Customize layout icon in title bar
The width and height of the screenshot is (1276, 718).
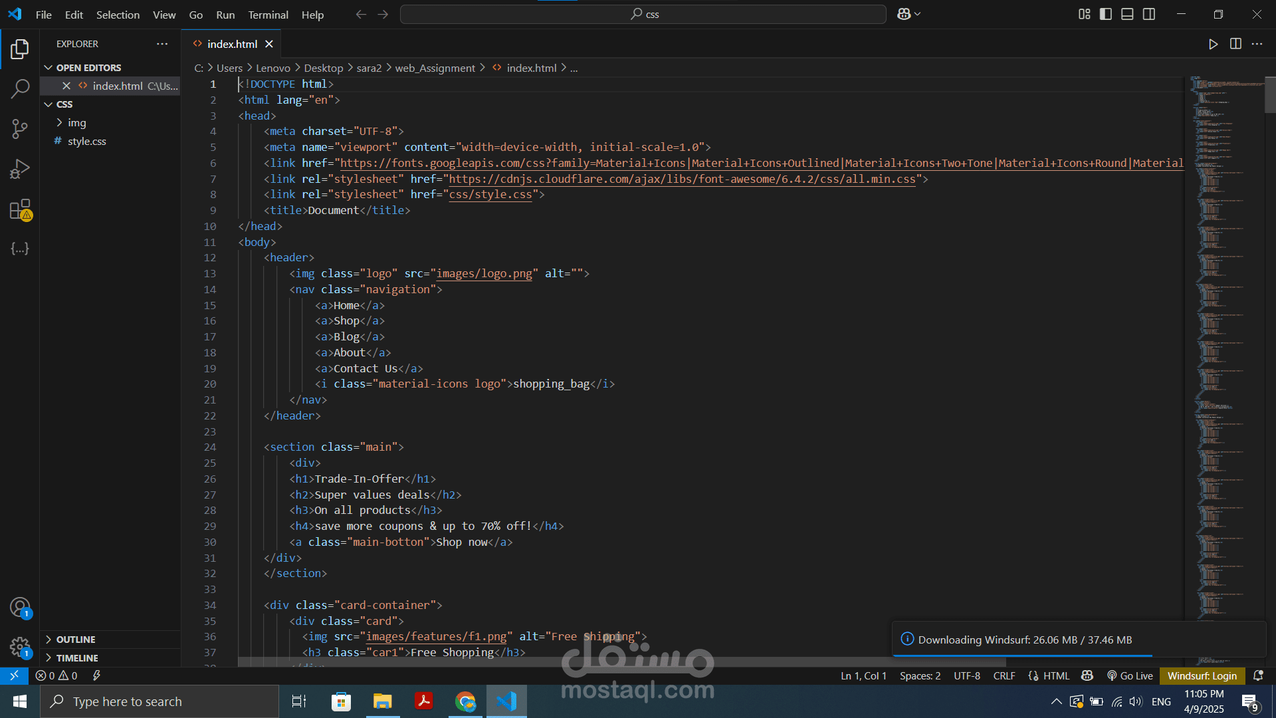[1085, 15]
